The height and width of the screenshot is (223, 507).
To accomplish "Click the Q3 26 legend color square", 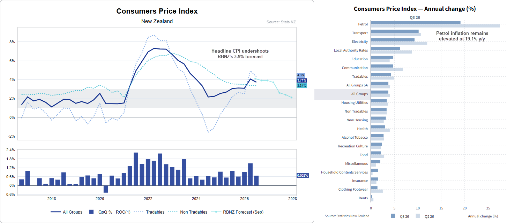I will 393,216.
